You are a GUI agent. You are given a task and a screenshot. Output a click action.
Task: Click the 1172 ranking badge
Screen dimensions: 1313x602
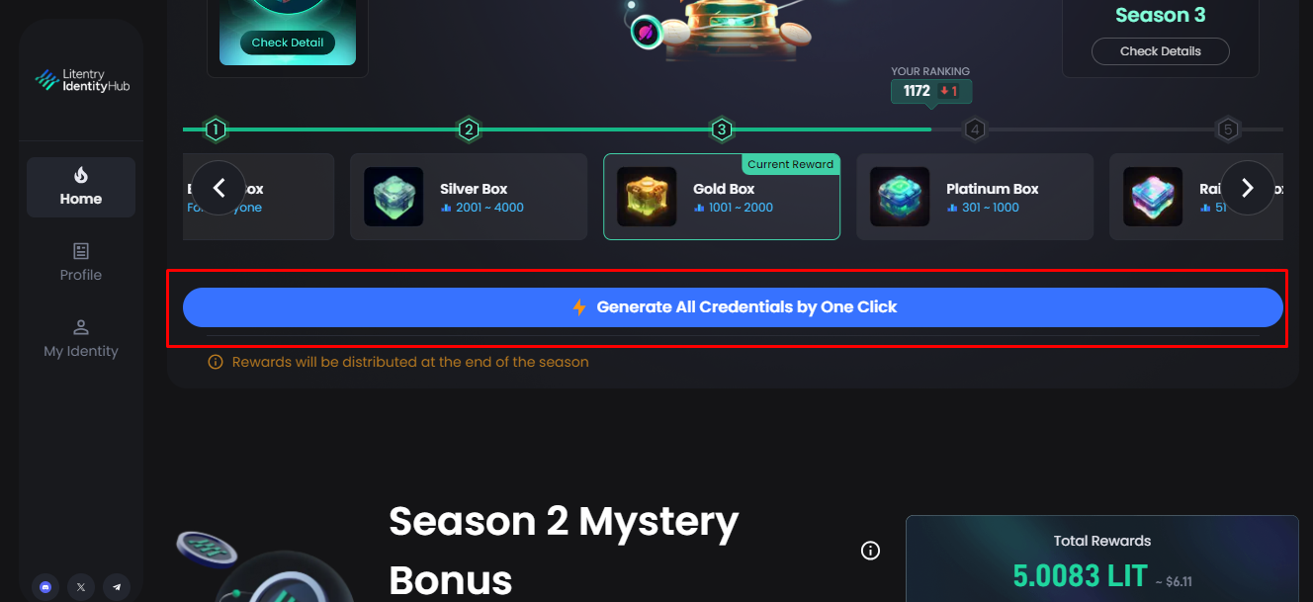pos(931,91)
